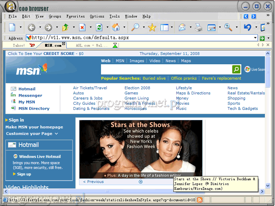Open the Hotmail link in MSN sidebar
Image resolution: width=275 pixels, height=206 pixels.
(27, 89)
